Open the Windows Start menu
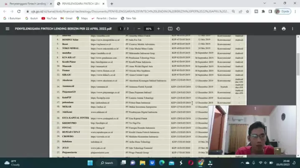This screenshot has width=300, height=168. click(90, 163)
